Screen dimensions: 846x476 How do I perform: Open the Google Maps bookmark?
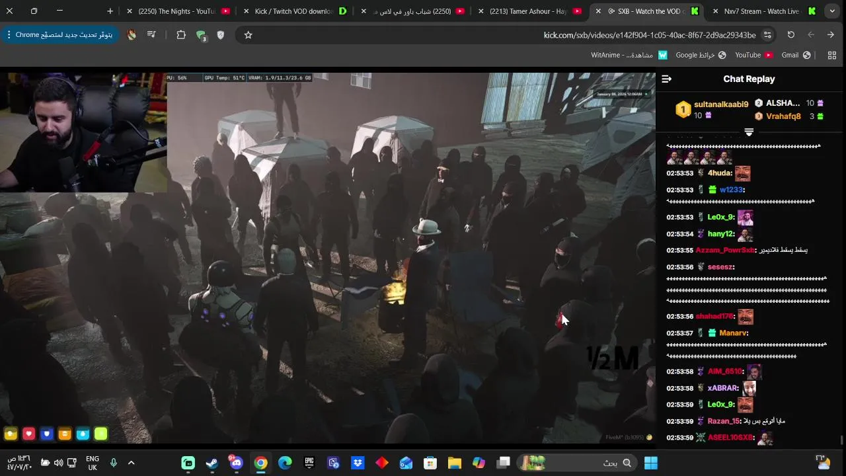tap(700, 56)
